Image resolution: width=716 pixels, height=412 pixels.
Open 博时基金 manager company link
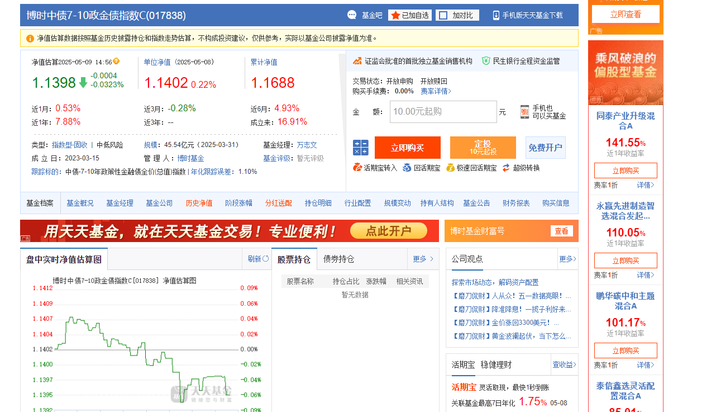191,158
